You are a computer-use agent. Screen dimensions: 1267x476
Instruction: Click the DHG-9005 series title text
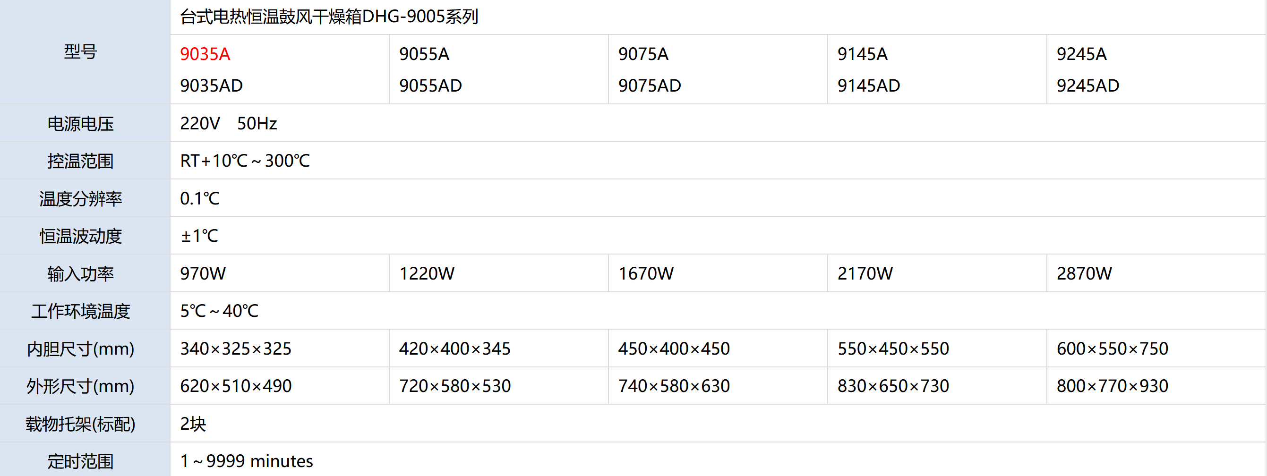click(329, 17)
